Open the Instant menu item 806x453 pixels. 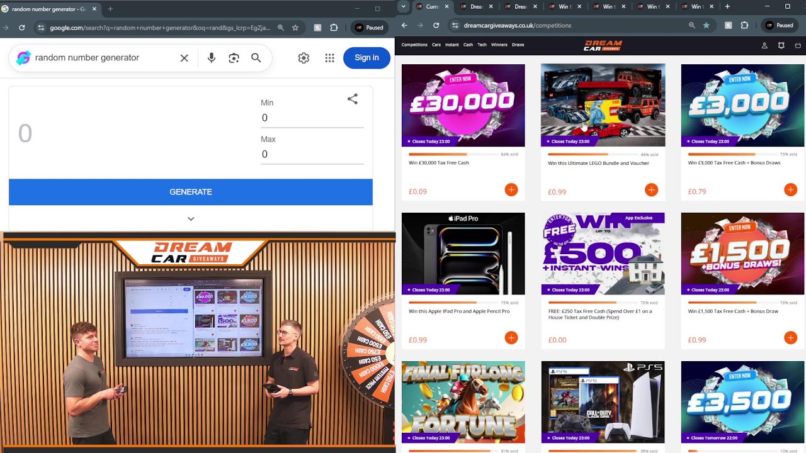coord(452,45)
